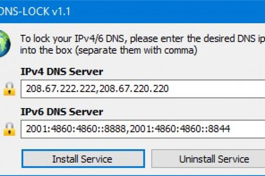Click the 2001:4860:4860::8888 address text
Image resolution: width=265 pixels, height=176 pixels.
click(74, 129)
